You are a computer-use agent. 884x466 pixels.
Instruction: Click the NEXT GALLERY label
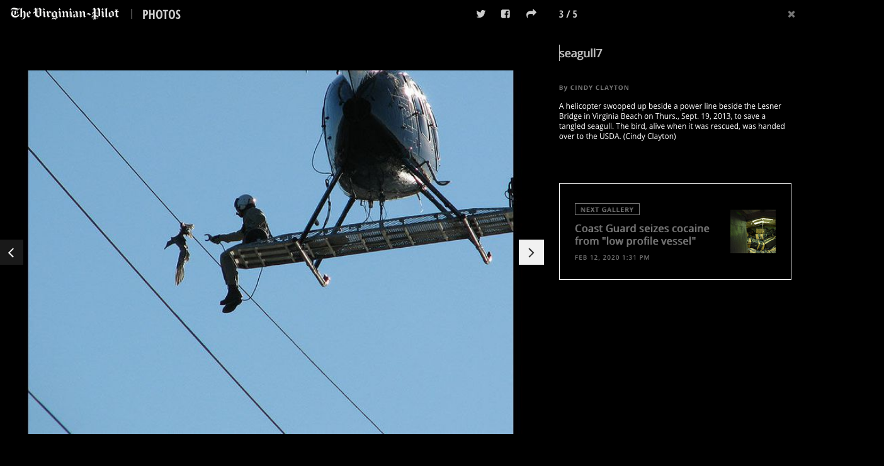coord(607,209)
